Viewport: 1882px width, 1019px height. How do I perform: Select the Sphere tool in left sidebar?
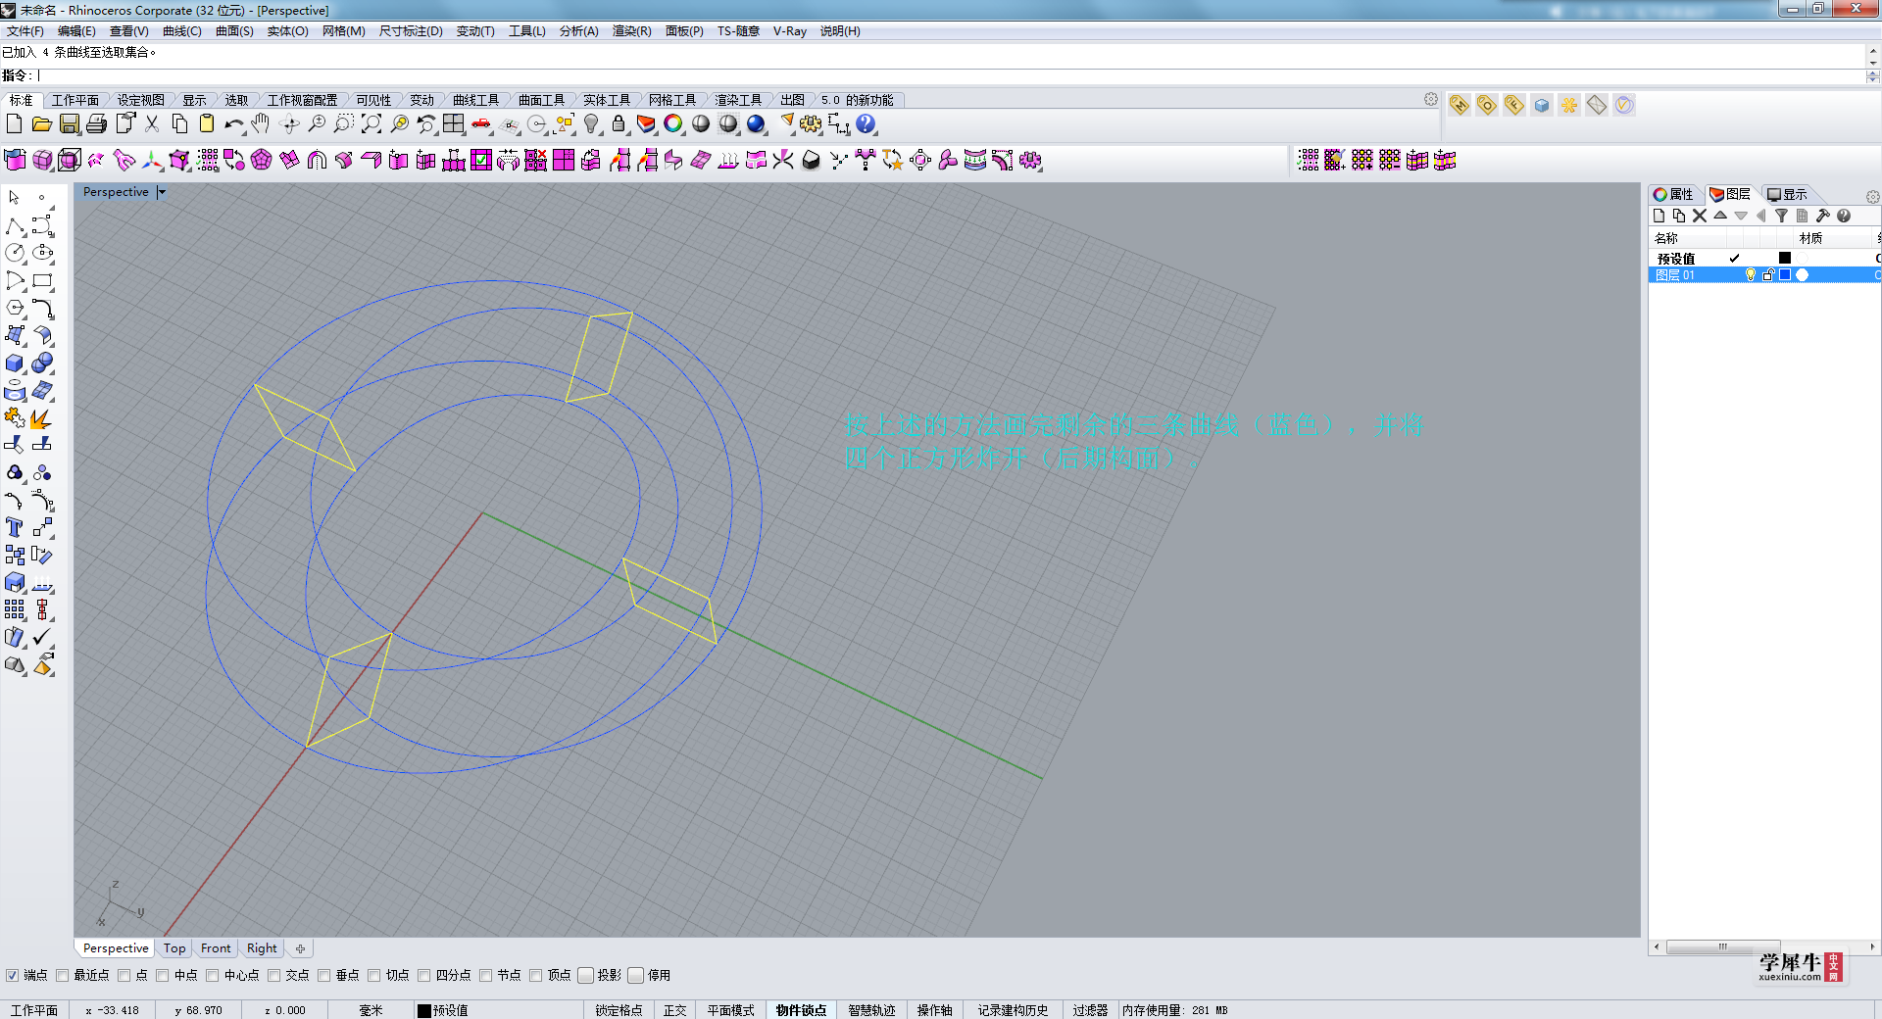42,364
